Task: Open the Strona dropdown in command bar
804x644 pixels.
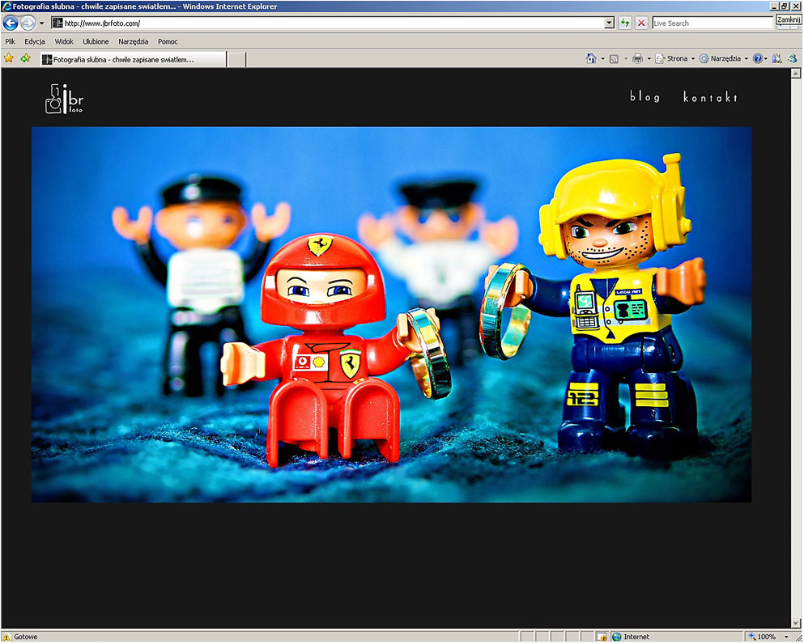Action: 675,58
